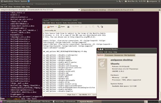Switch to the File Systems tab
161x103 pixels.
pos(129,55)
